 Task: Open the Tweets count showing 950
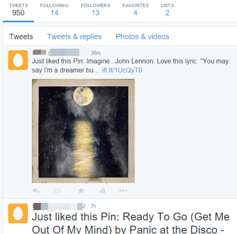tap(18, 10)
